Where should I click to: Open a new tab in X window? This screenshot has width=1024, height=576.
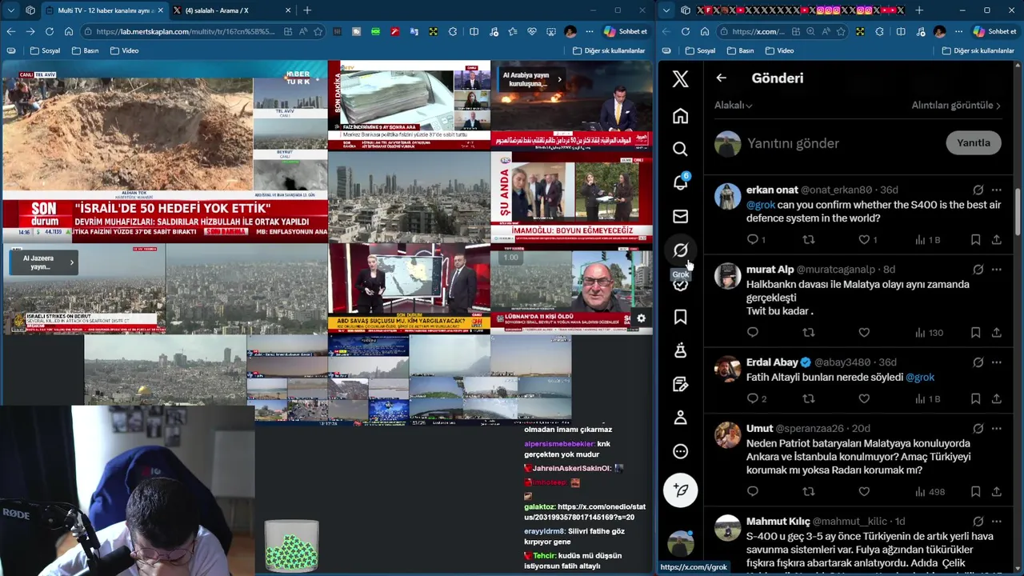click(x=918, y=10)
